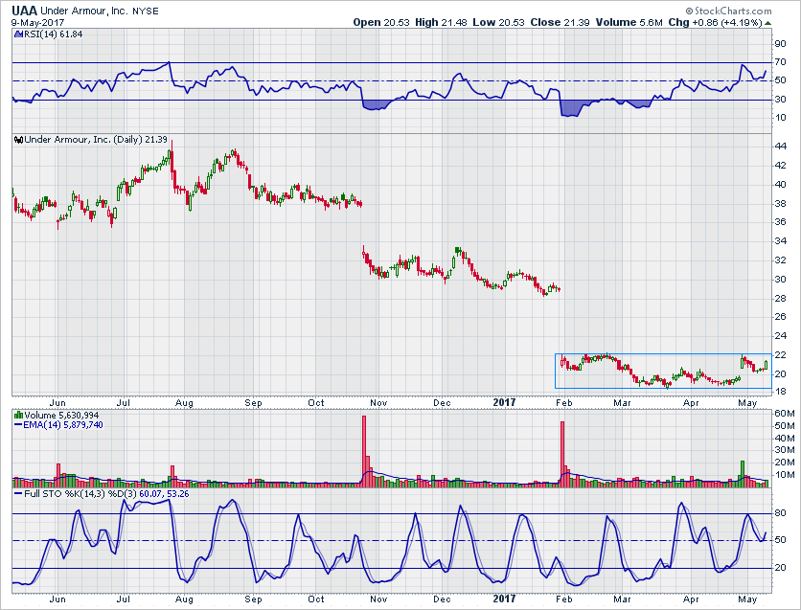Click the blue EMA(14) line legend marker

pos(18,424)
